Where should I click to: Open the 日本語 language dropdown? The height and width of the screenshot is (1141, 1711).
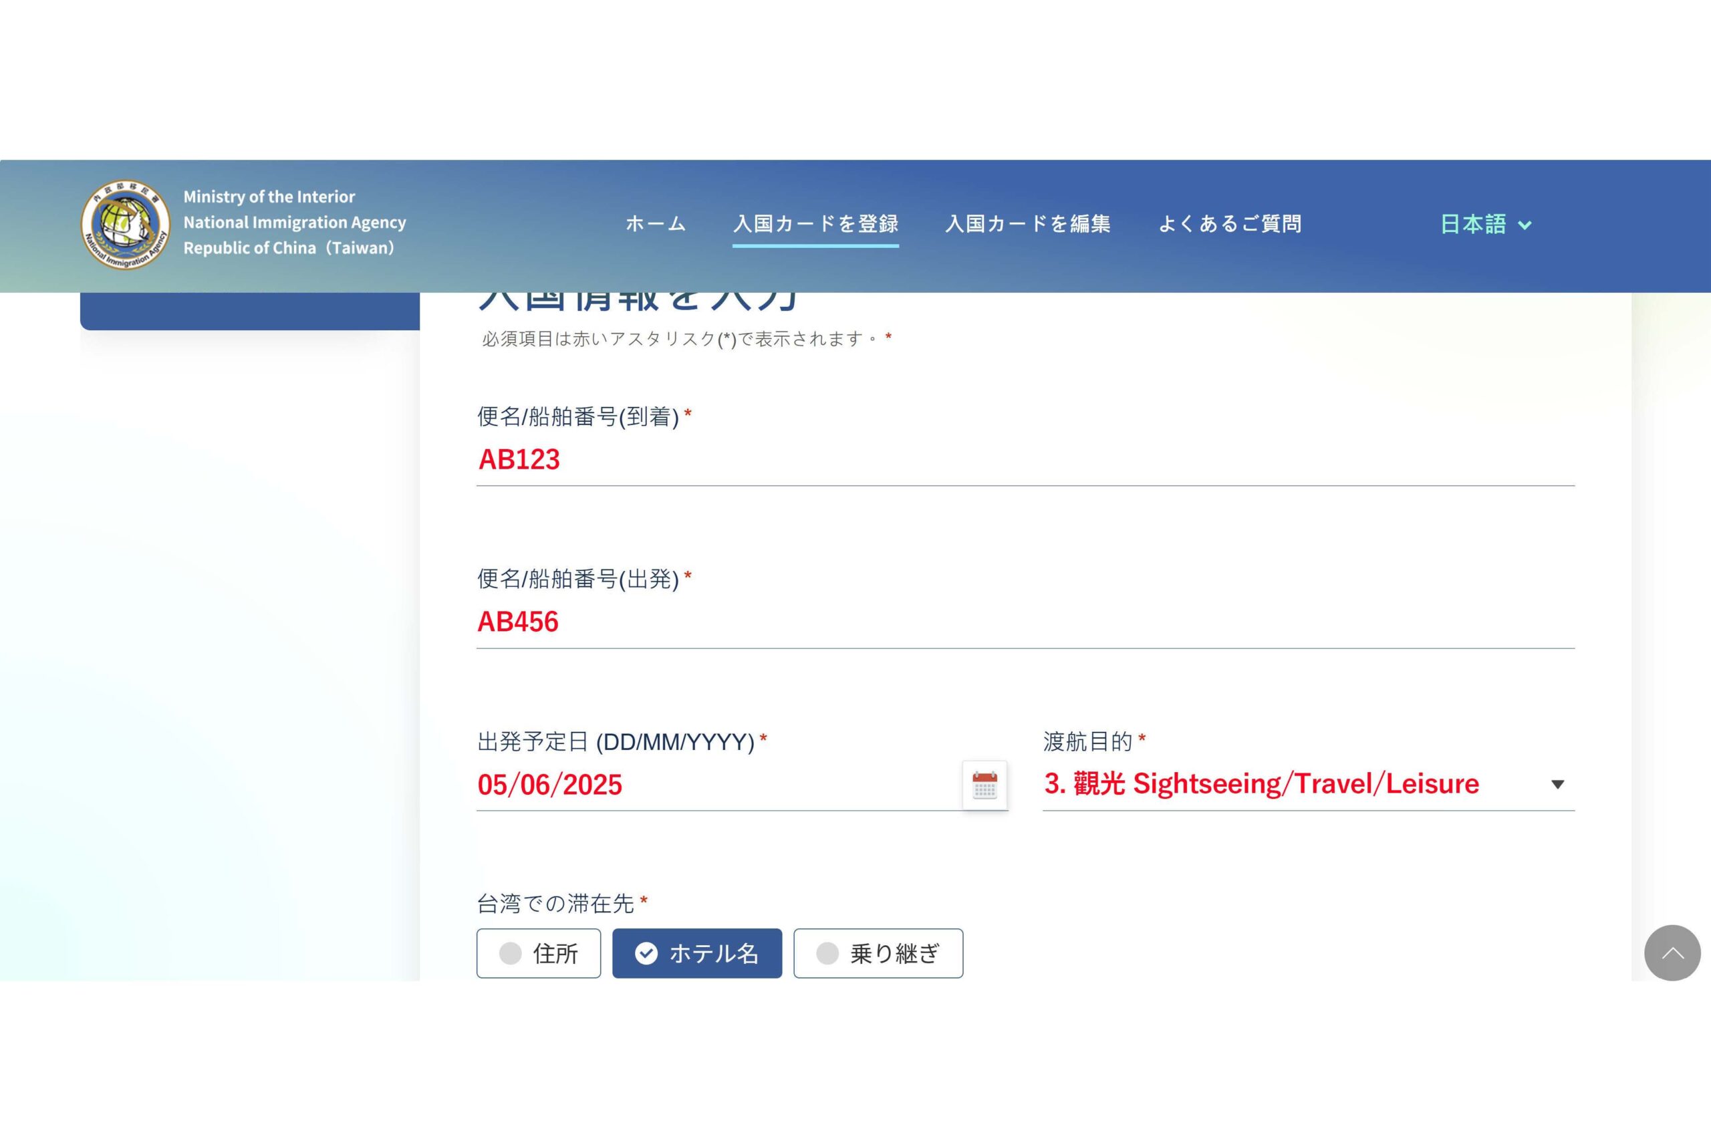click(1473, 224)
